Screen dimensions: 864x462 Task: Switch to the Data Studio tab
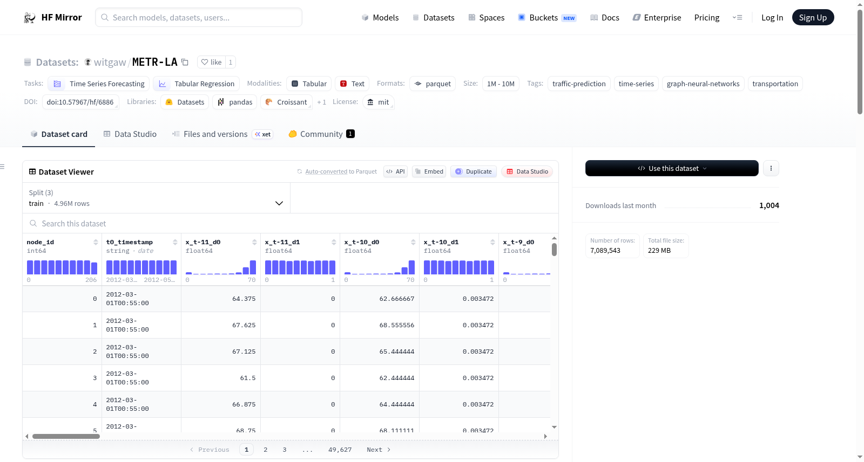tap(130, 134)
